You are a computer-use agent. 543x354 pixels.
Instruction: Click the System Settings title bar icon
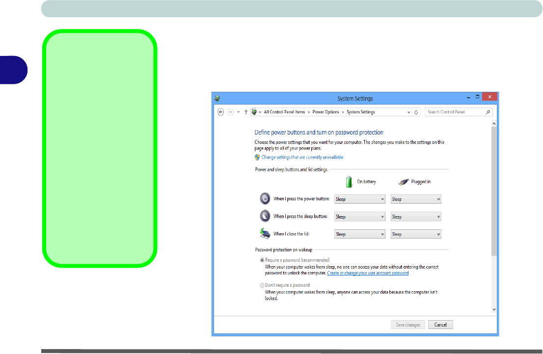coord(217,98)
